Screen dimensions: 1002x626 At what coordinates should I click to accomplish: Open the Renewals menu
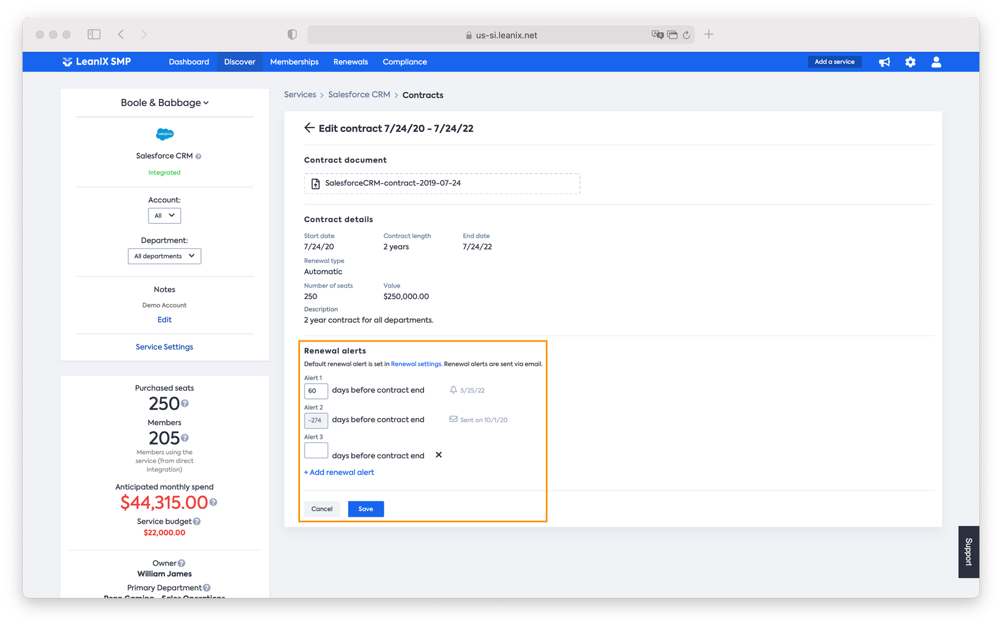[351, 62]
